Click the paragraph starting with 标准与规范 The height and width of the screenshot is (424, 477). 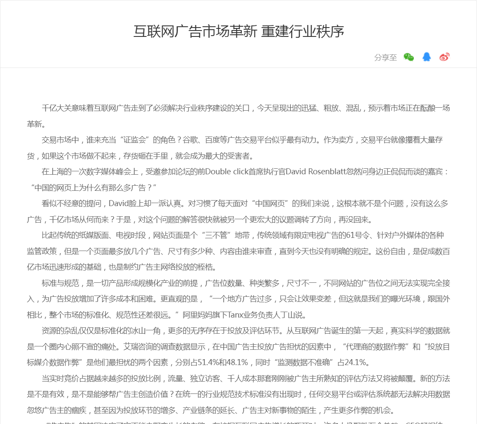pyautogui.click(x=238, y=283)
